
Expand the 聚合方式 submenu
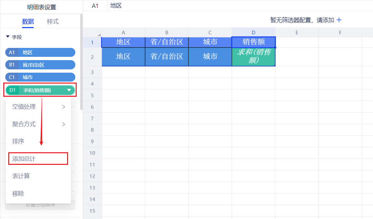pos(38,124)
